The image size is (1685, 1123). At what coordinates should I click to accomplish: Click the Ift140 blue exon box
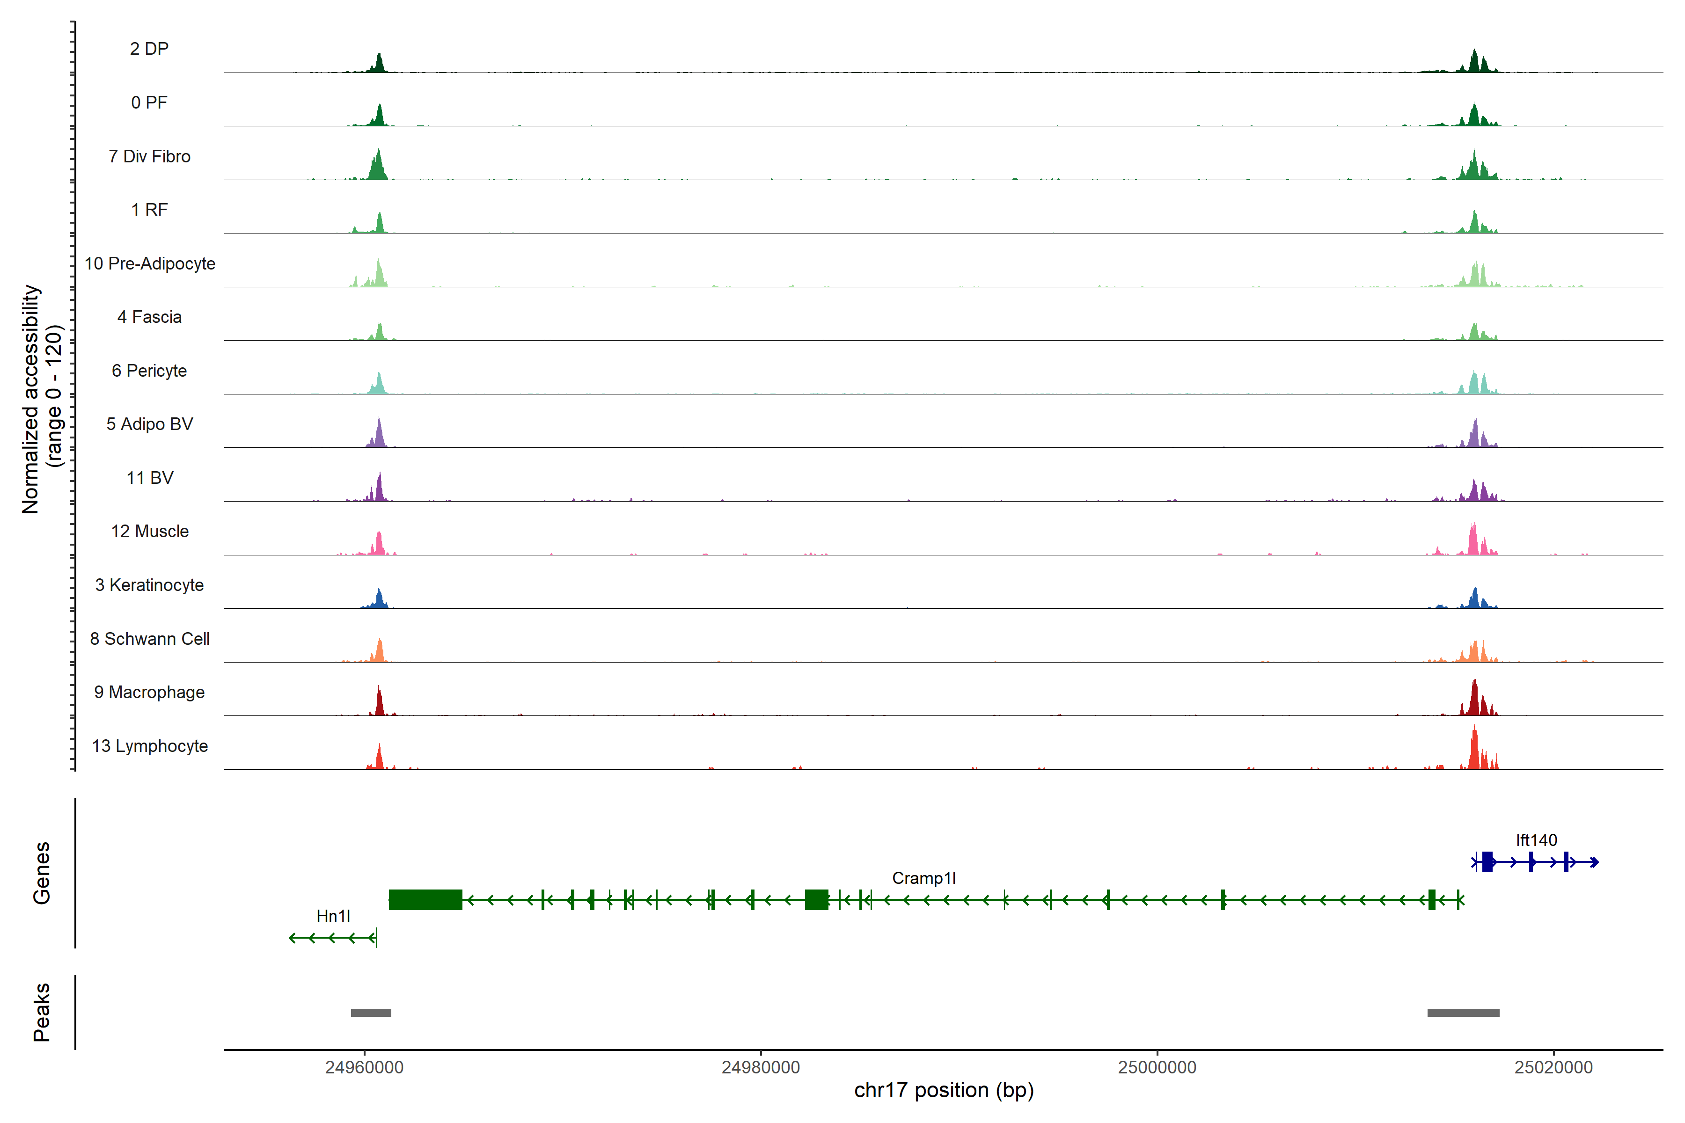coord(1487,861)
